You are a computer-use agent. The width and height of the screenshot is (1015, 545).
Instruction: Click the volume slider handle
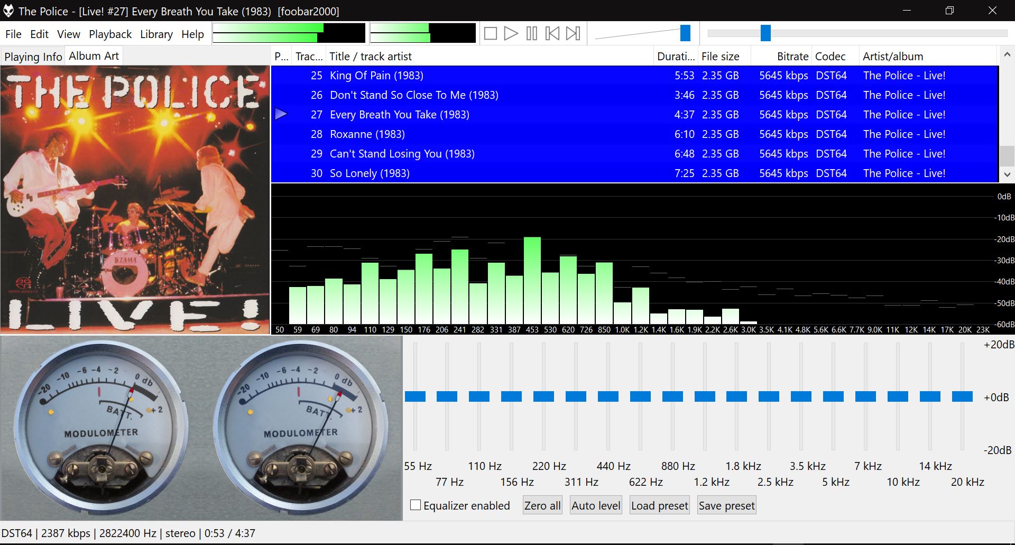[x=685, y=33]
